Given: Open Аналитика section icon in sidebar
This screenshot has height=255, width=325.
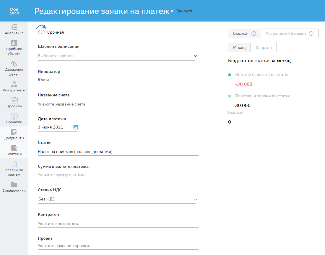Looking at the screenshot, I should tap(14, 27).
